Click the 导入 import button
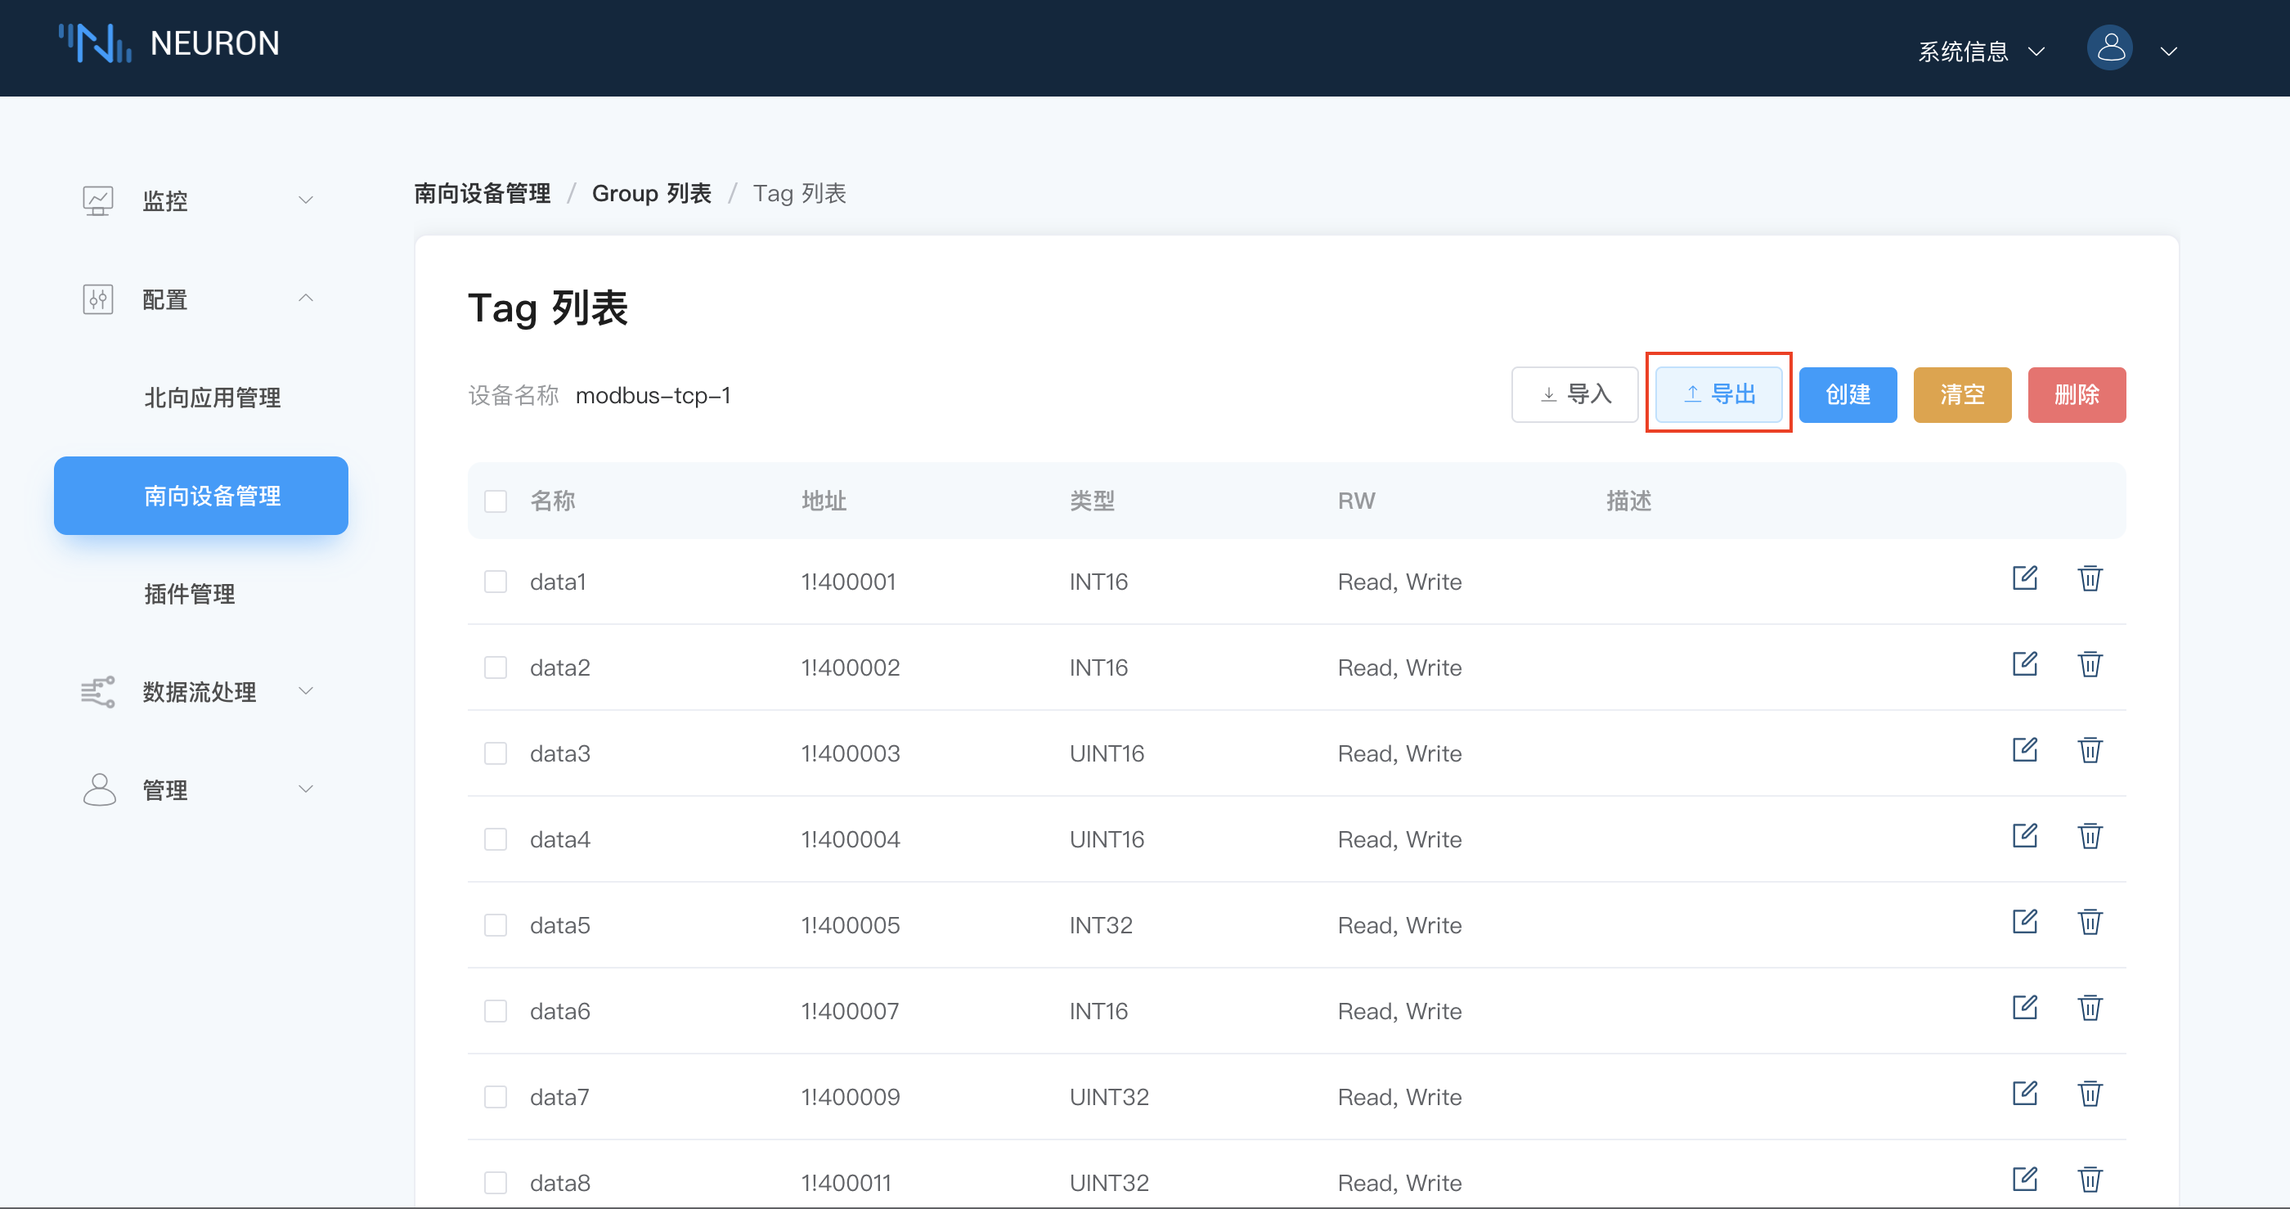This screenshot has width=2290, height=1209. pyautogui.click(x=1574, y=395)
